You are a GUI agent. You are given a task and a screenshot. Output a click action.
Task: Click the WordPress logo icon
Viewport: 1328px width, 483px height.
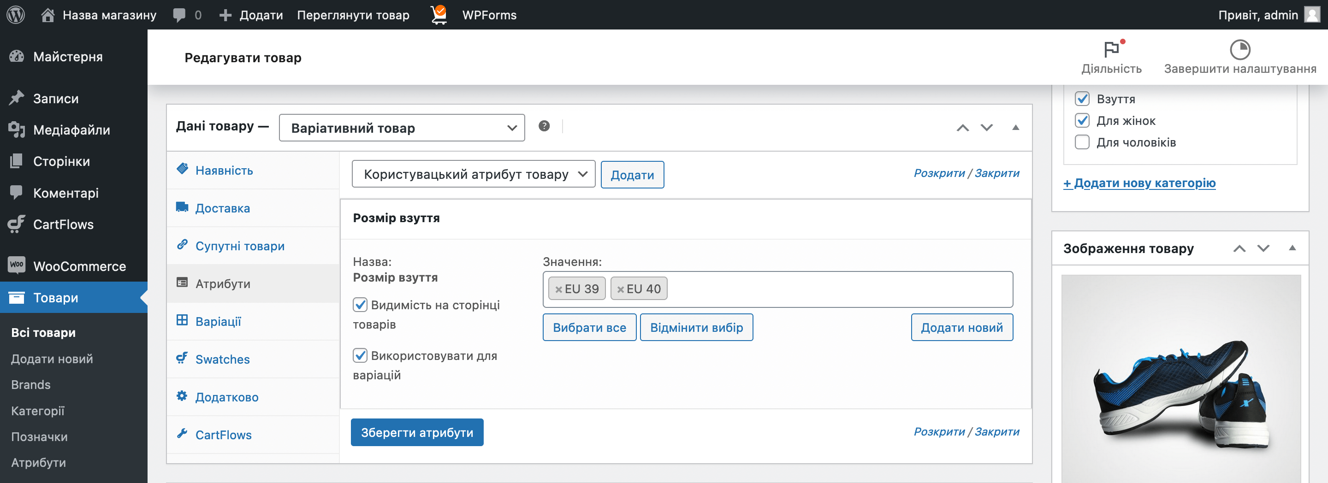point(16,14)
